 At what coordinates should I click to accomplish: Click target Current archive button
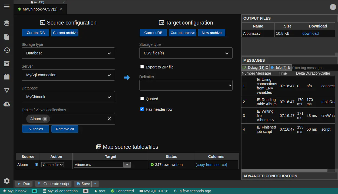tap(183, 33)
